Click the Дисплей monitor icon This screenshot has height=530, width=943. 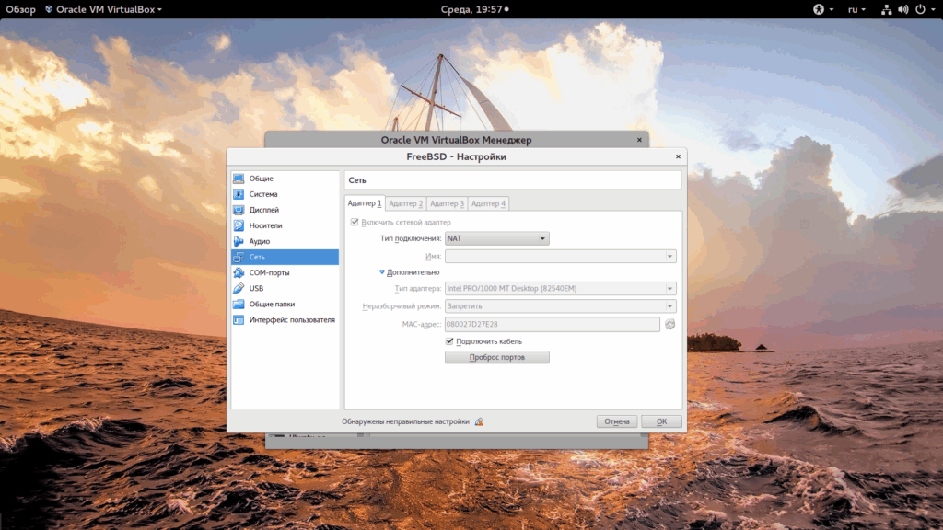point(239,210)
